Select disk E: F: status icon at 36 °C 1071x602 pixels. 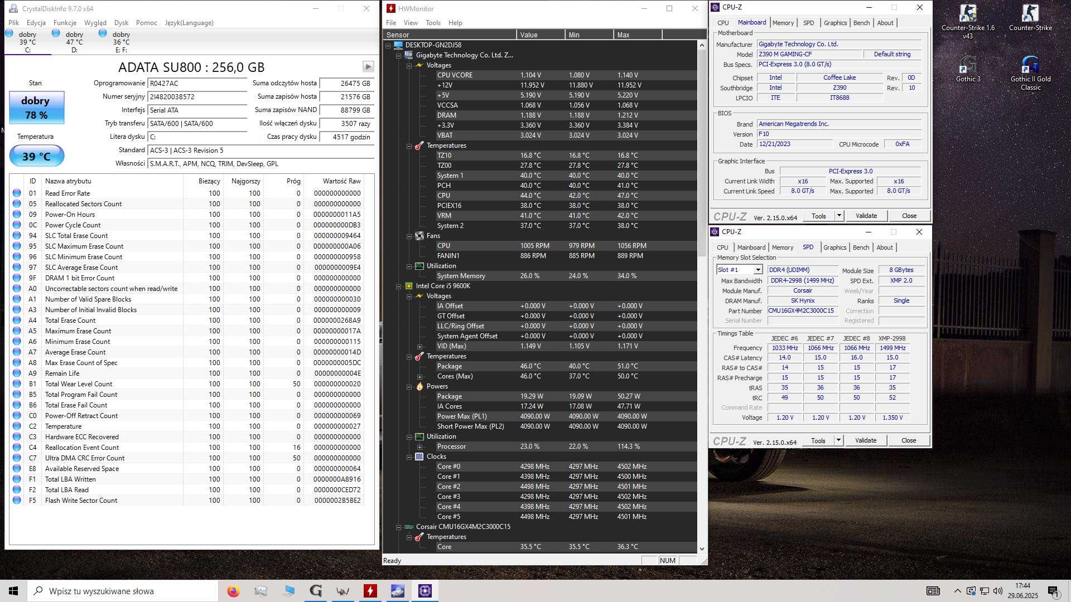click(x=103, y=33)
